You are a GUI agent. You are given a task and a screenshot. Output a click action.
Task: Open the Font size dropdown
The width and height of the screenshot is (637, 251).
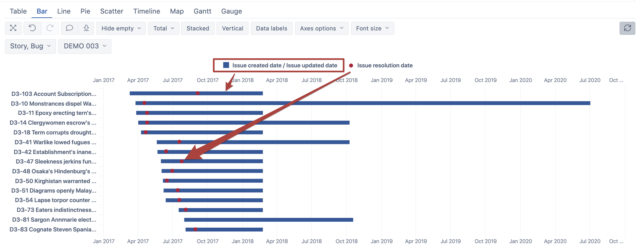(x=372, y=28)
